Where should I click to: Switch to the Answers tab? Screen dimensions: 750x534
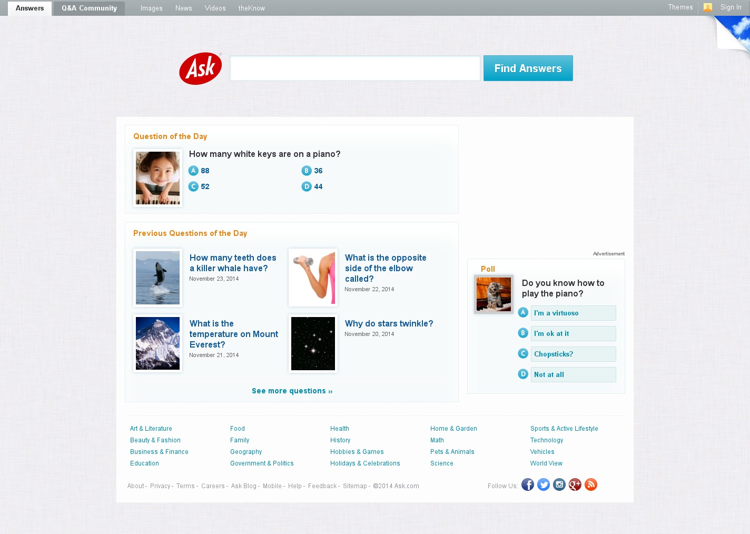pyautogui.click(x=30, y=8)
